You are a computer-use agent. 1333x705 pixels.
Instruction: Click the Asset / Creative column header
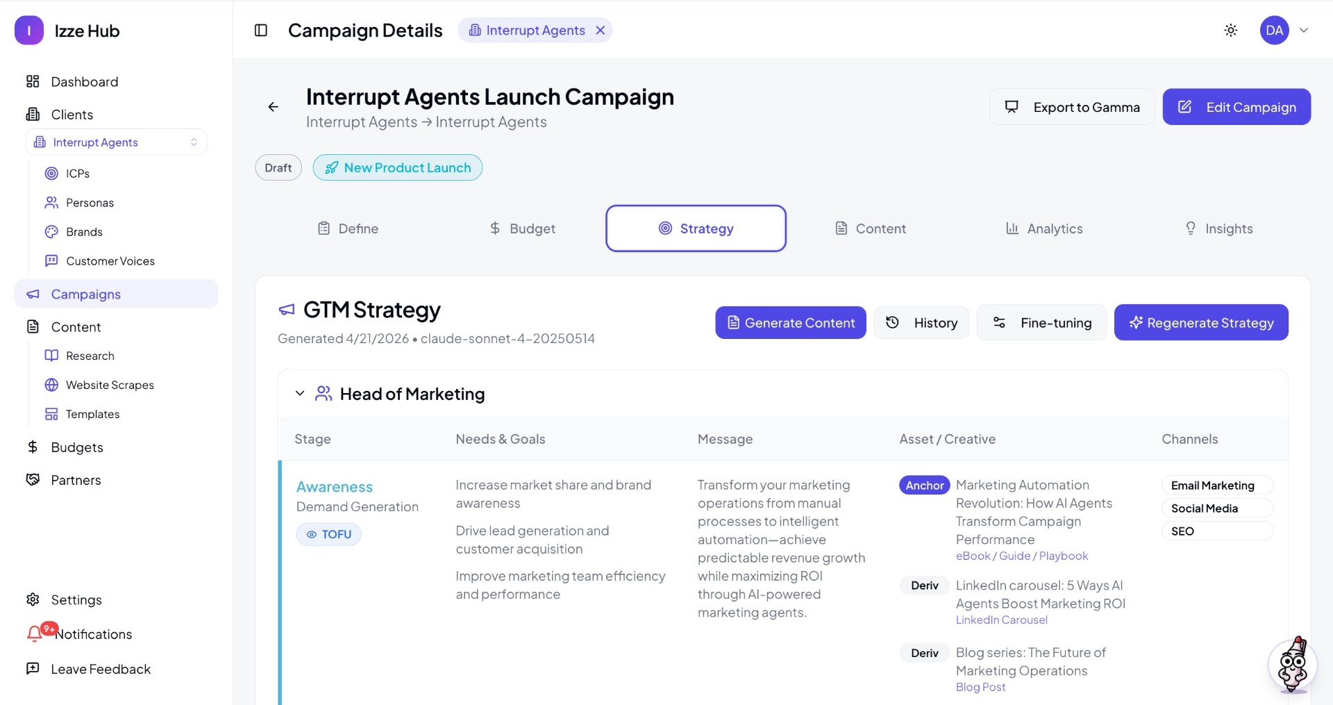948,439
